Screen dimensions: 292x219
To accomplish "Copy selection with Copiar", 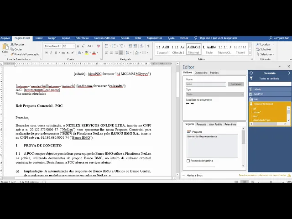I will pyautogui.click(x=16, y=49).
